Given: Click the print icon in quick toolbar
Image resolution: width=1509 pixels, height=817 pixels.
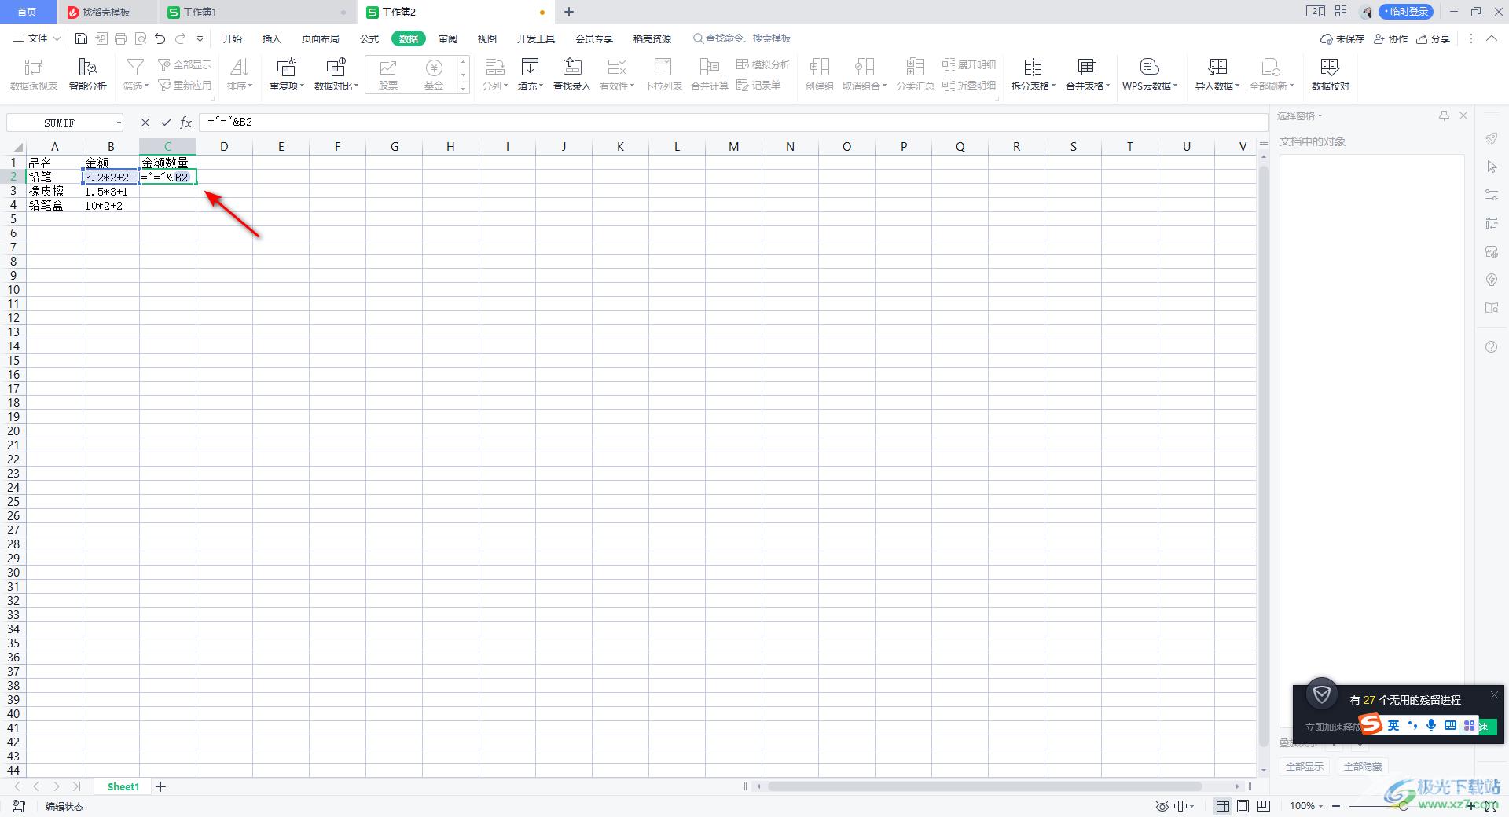Looking at the screenshot, I should (120, 38).
